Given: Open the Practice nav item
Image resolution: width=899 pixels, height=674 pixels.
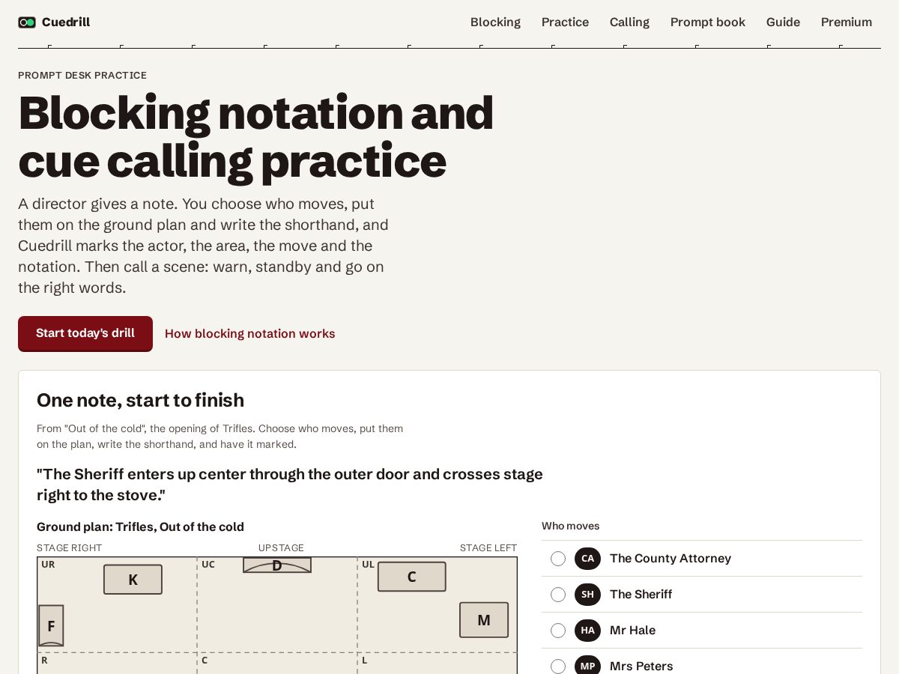Looking at the screenshot, I should [565, 22].
